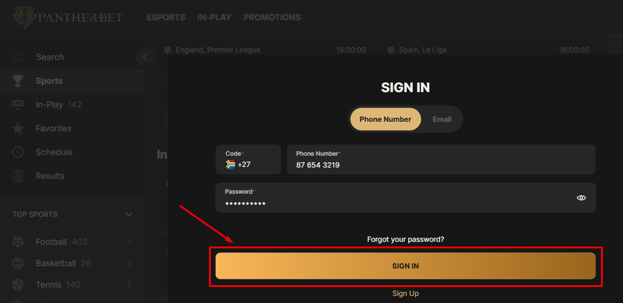Collapse the Top Sports section
Viewport: 623px width, 303px height.
[129, 214]
